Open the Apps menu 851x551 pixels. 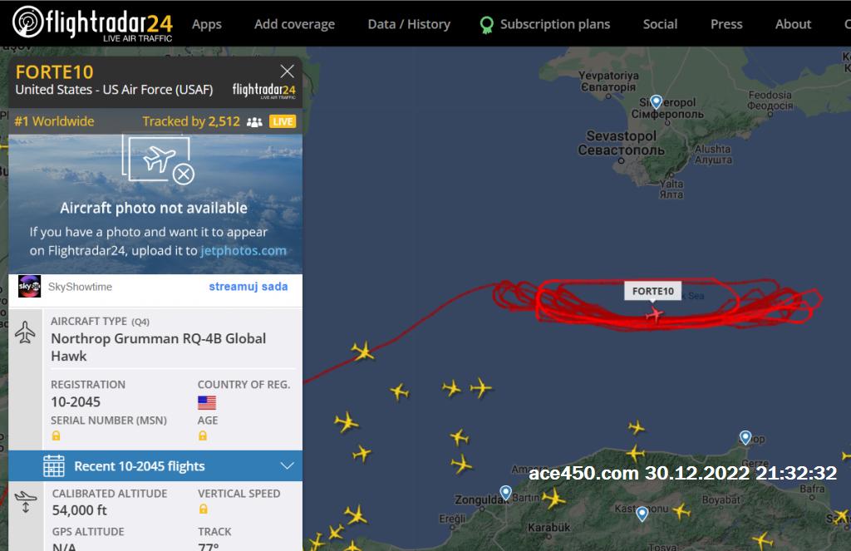click(x=207, y=24)
